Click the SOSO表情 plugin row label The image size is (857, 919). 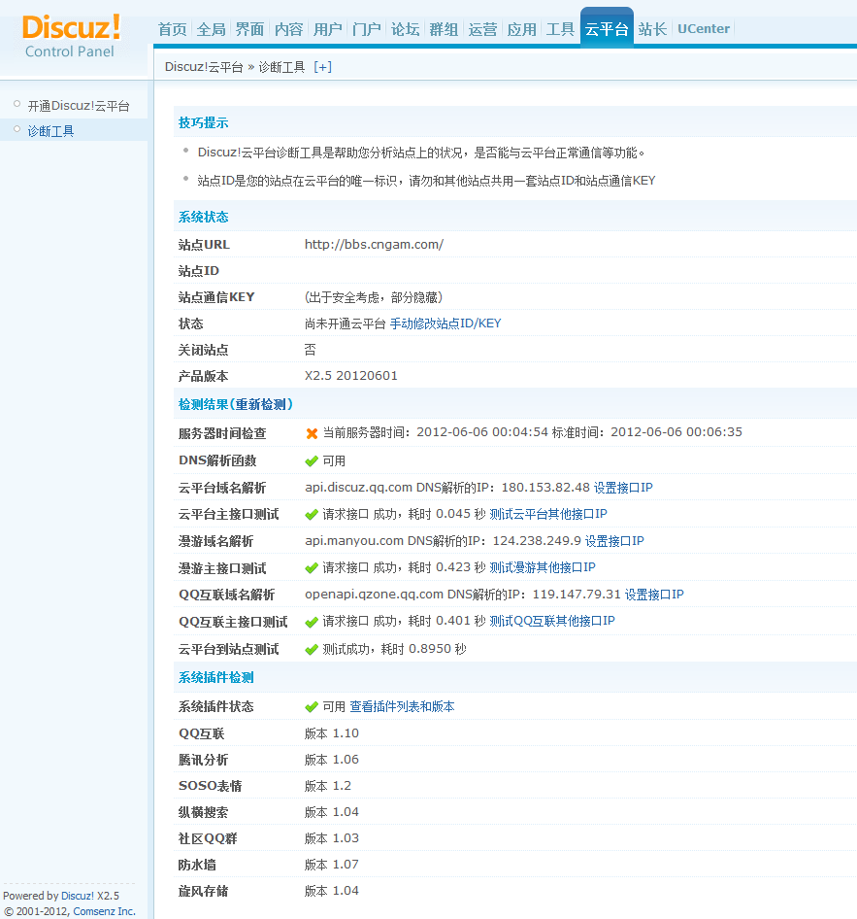tap(211, 786)
